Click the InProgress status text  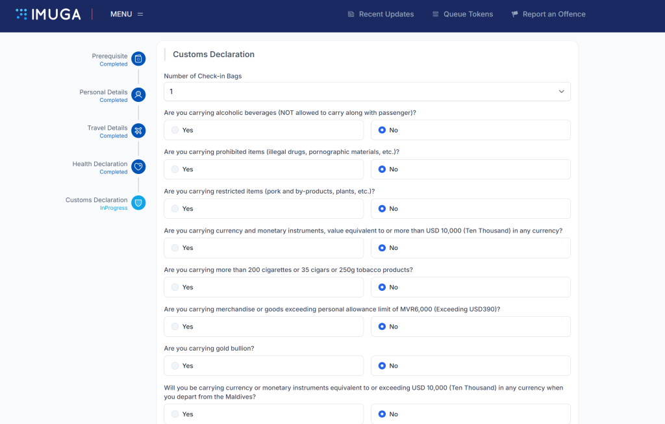click(x=114, y=208)
